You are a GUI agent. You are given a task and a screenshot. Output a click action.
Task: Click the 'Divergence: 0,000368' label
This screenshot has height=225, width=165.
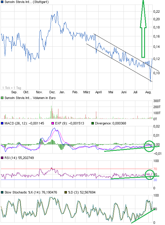pyautogui.click(x=111, y=123)
